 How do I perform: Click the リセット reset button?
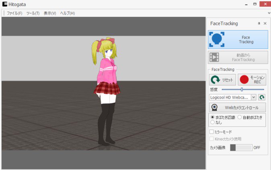(222, 80)
